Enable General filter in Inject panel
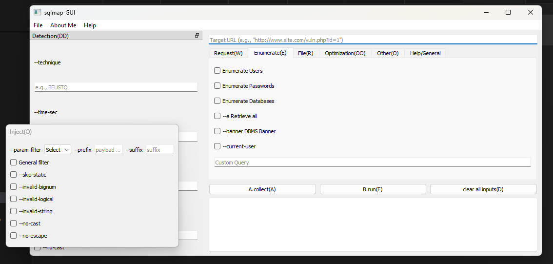The height and width of the screenshot is (264, 553). (x=14, y=162)
